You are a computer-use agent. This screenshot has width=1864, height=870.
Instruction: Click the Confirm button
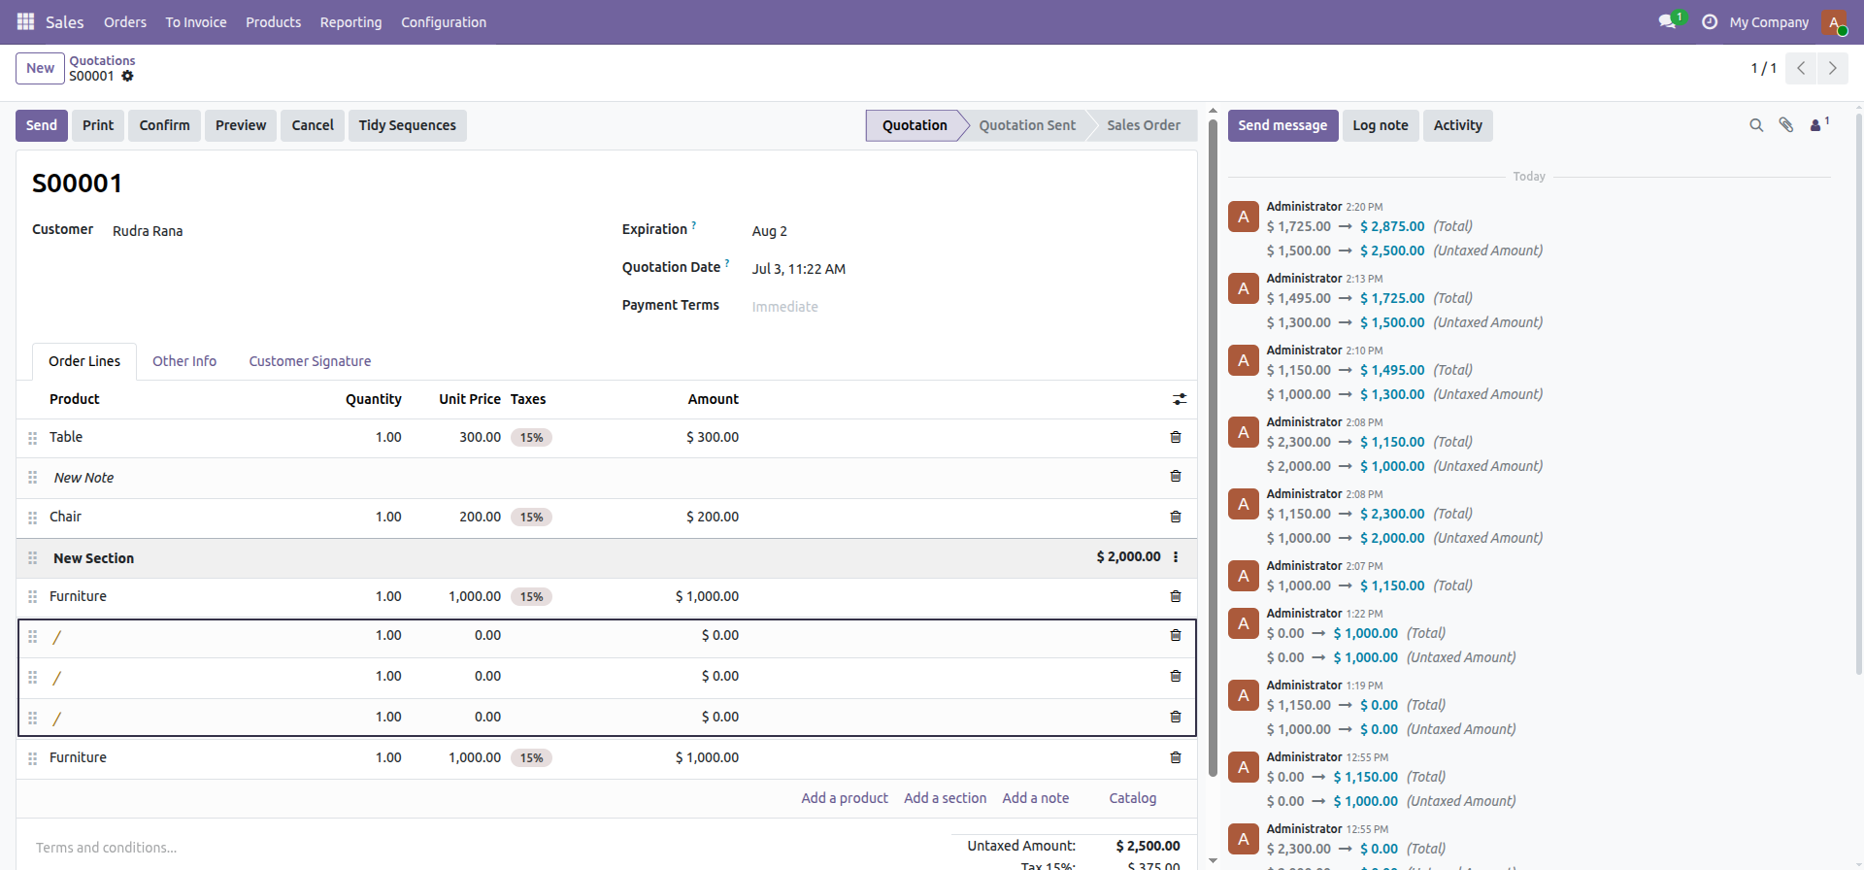coord(164,125)
